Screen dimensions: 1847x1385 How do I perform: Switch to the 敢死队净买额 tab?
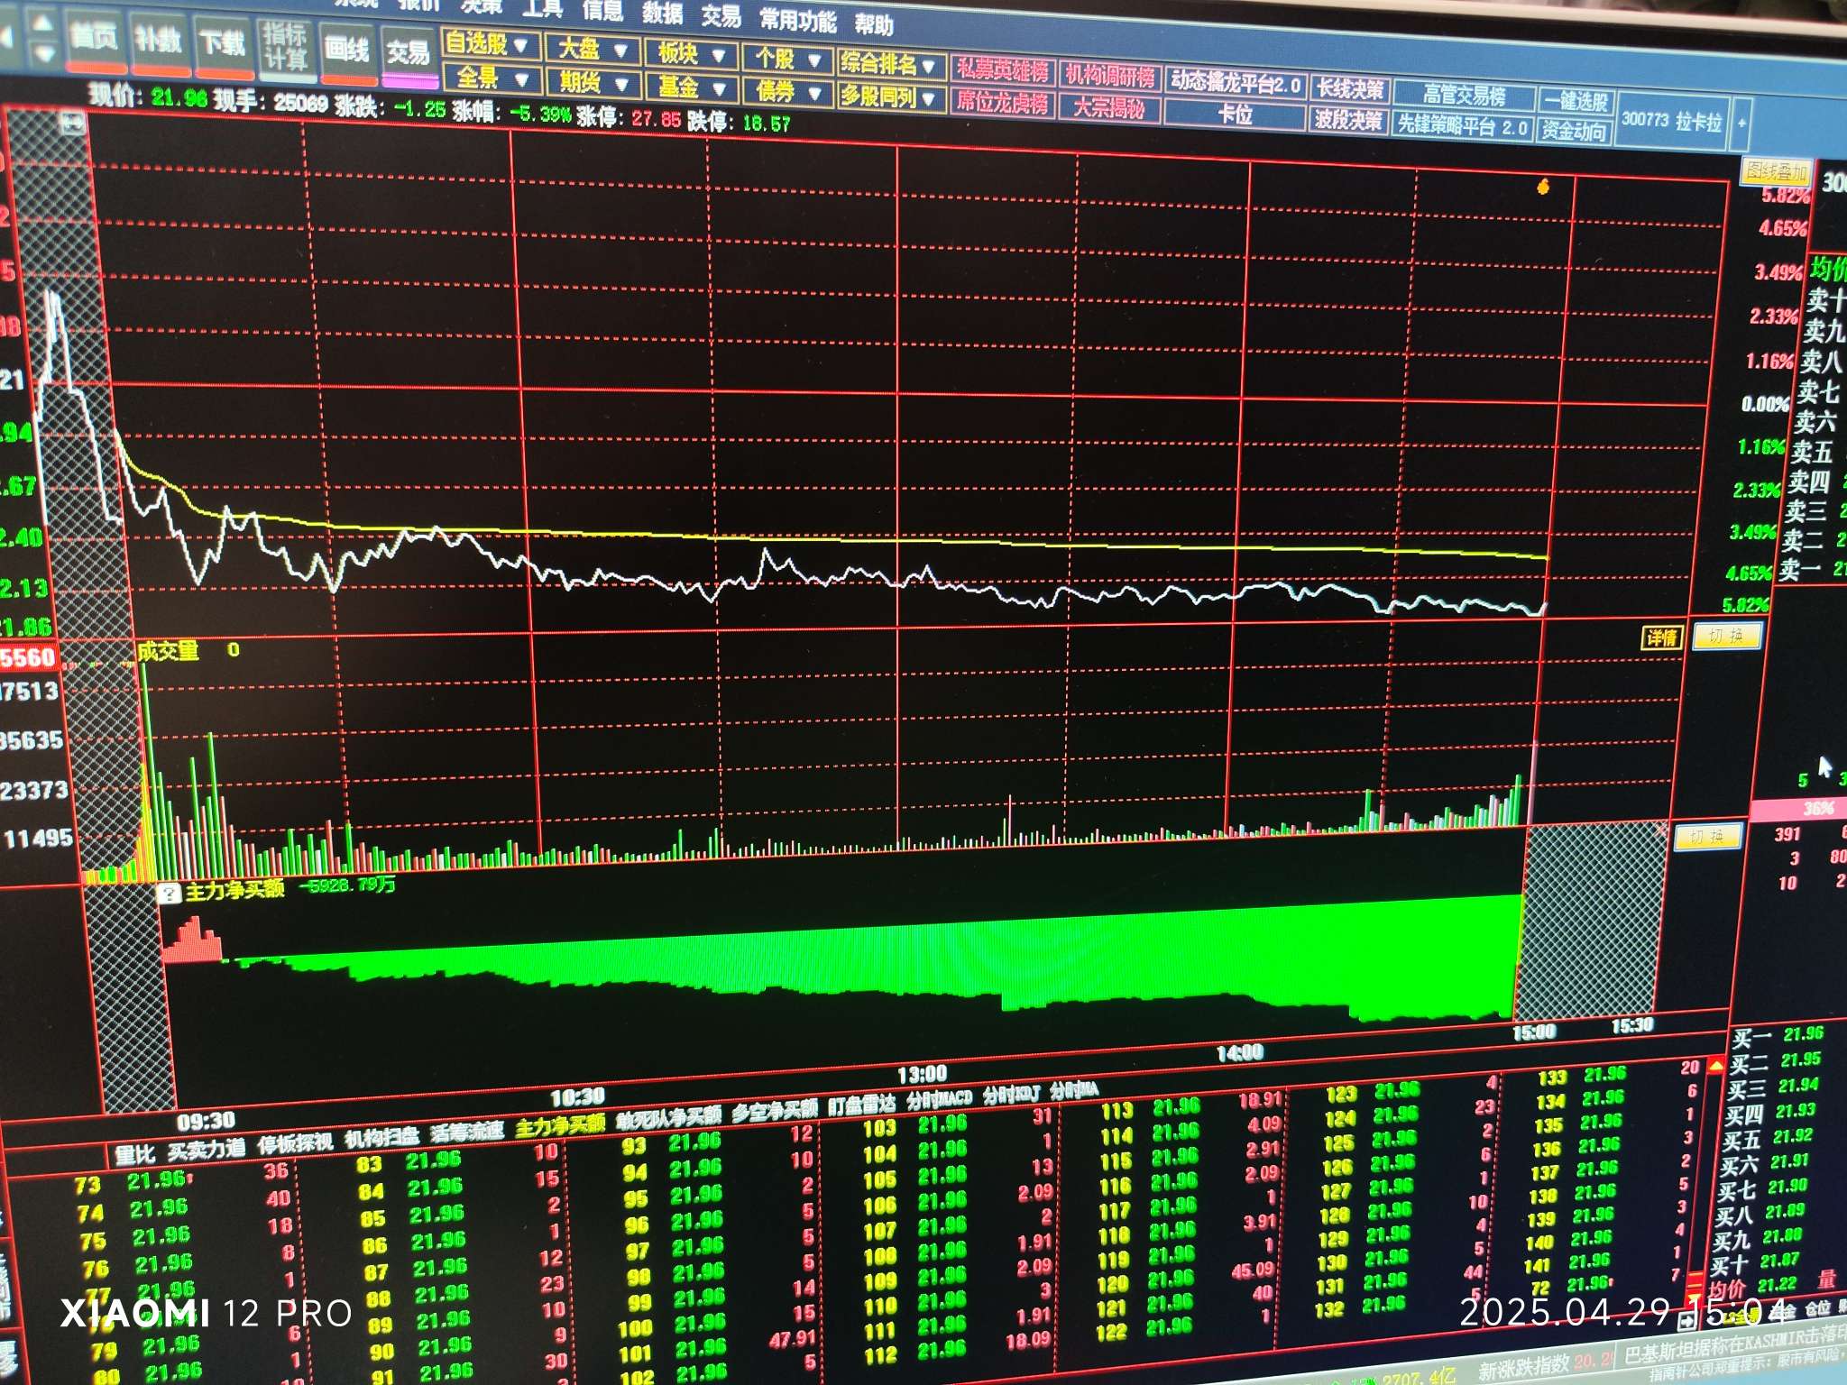(668, 1118)
